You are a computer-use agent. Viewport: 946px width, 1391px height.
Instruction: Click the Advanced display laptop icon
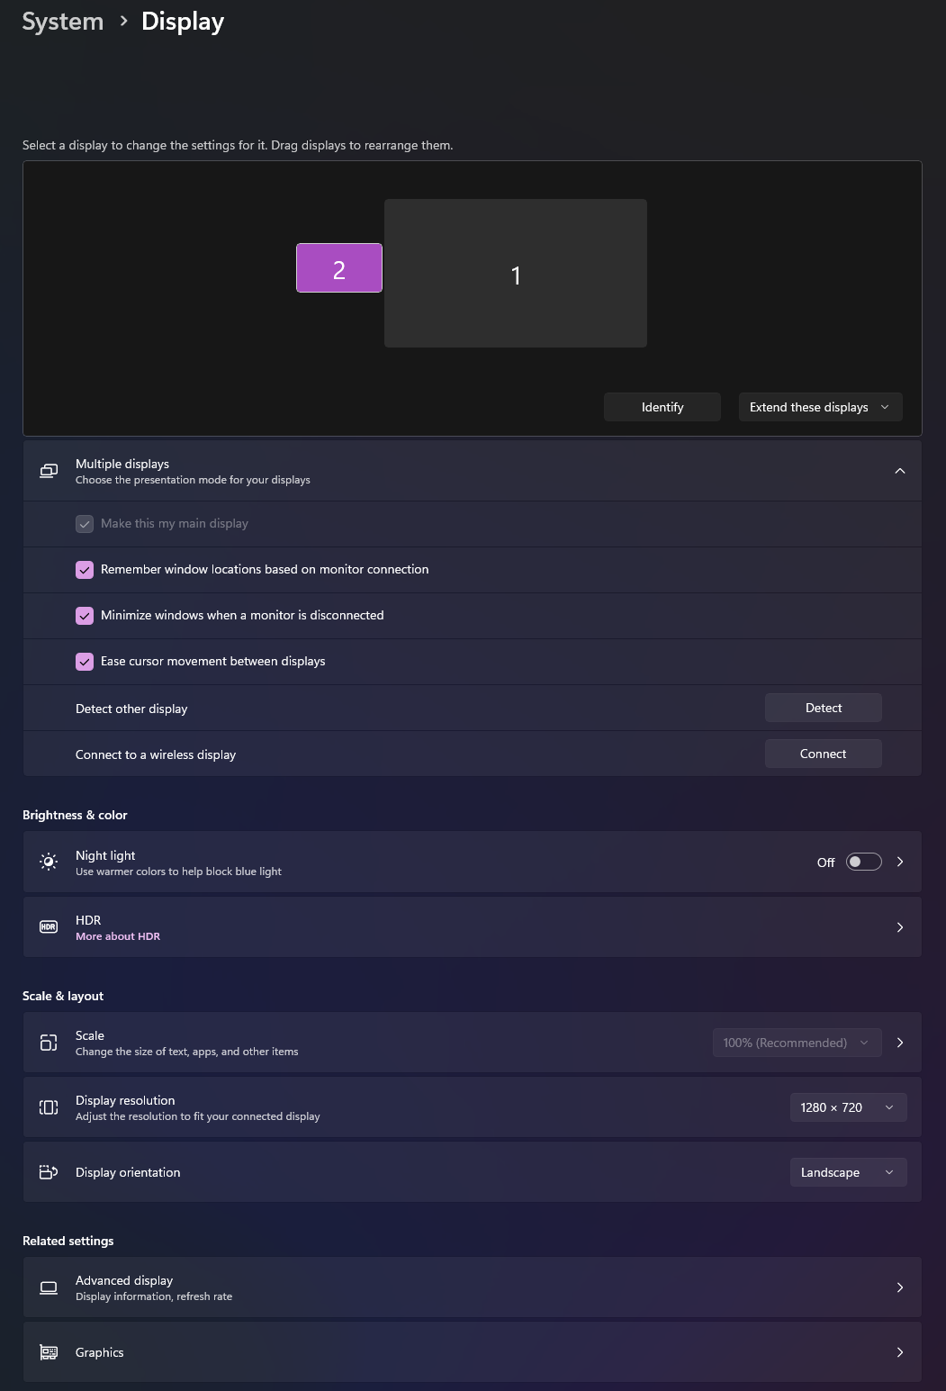(49, 1287)
